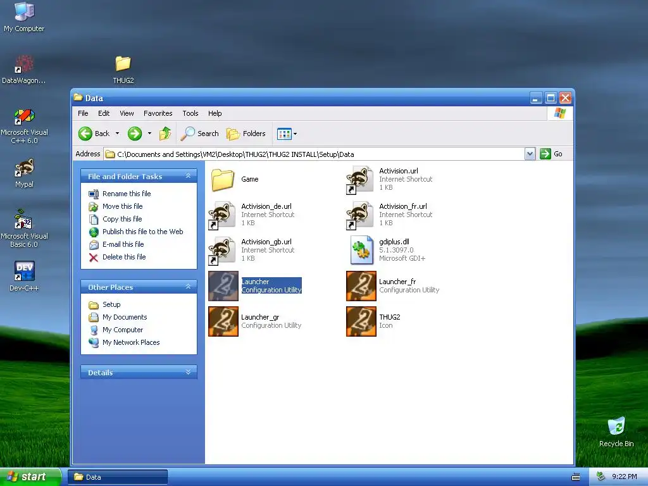Select the gdiplus.dll file icon
The height and width of the screenshot is (486, 648).
pyautogui.click(x=361, y=251)
